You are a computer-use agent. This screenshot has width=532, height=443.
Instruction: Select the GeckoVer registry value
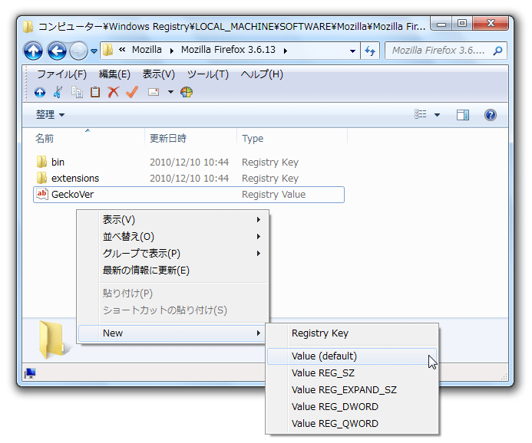pyautogui.click(x=189, y=195)
